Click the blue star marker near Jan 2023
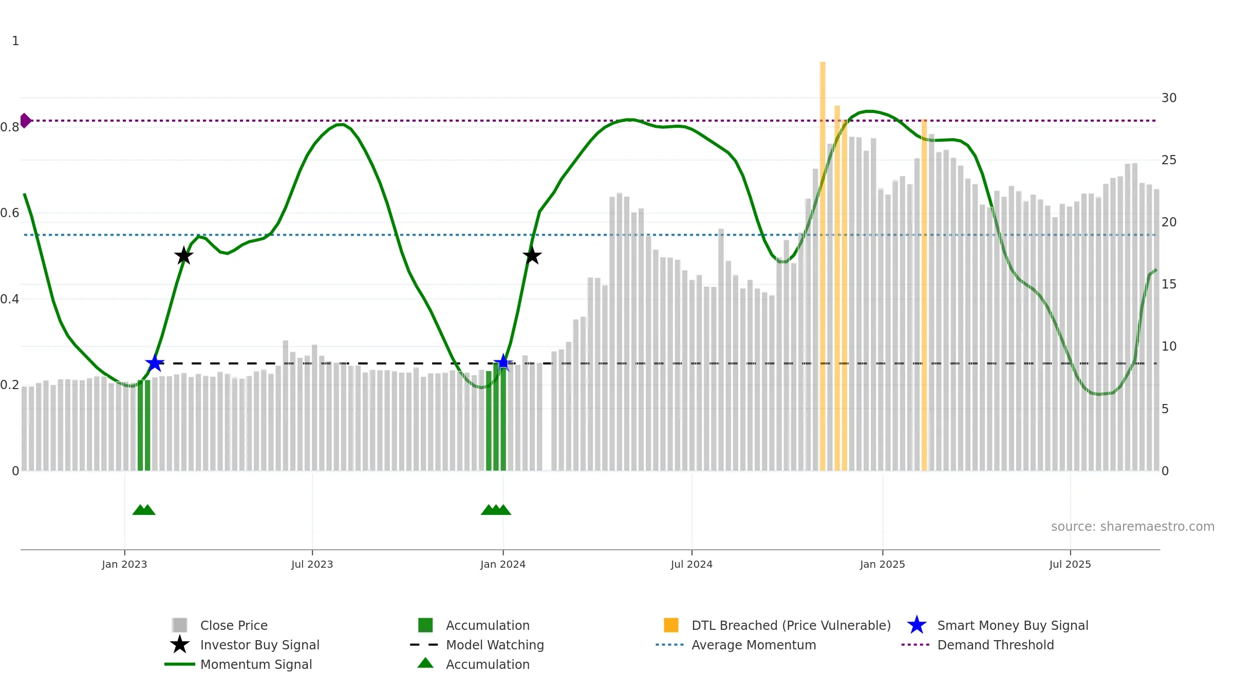Screen dimensions: 1233x693 tap(155, 363)
